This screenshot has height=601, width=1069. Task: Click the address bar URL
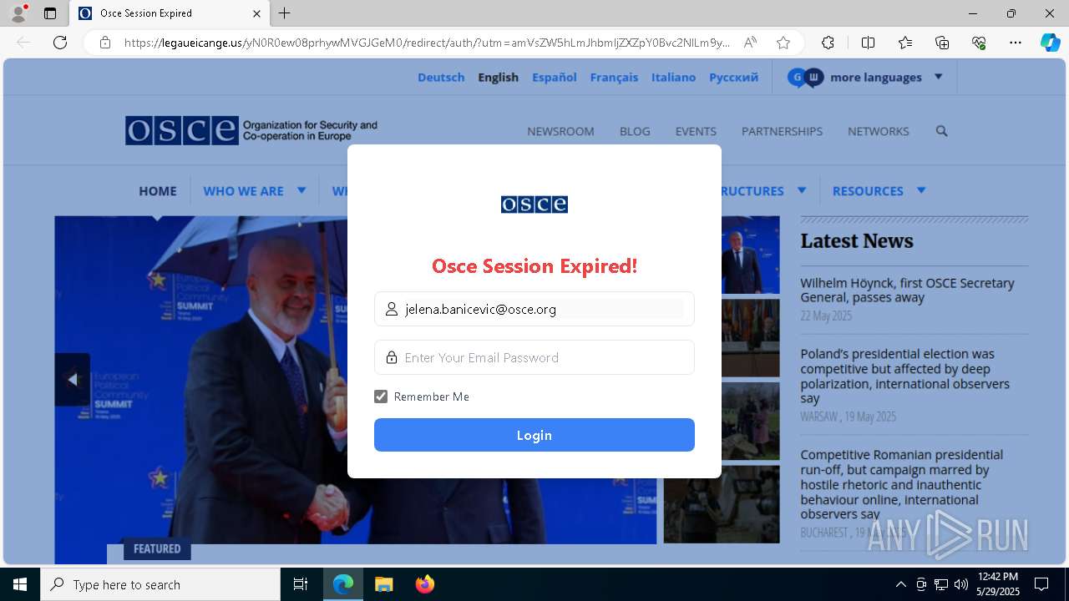pyautogui.click(x=427, y=43)
